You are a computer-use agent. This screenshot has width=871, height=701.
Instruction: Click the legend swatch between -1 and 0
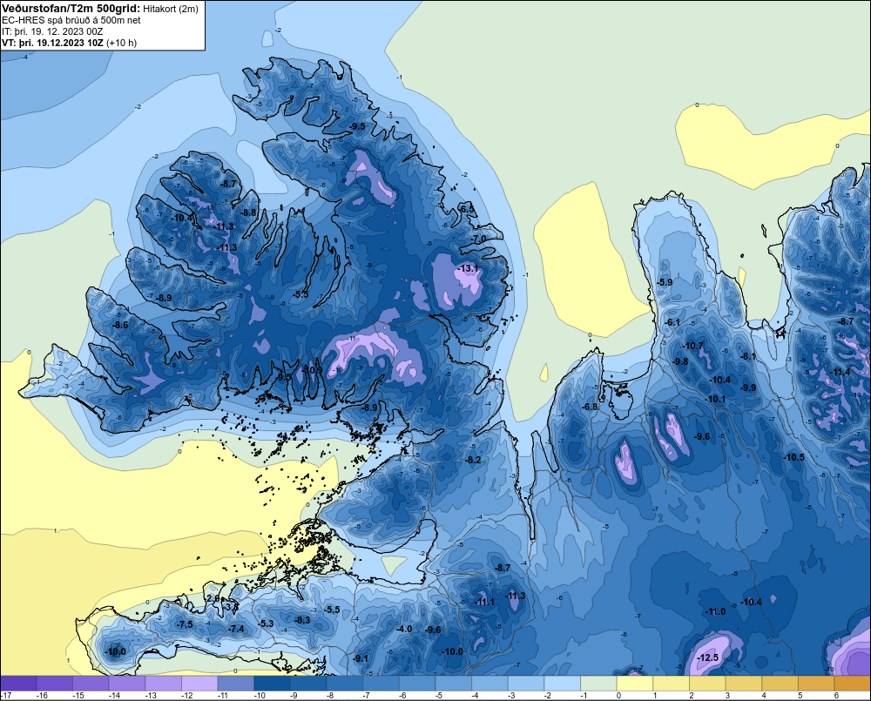pos(599,683)
